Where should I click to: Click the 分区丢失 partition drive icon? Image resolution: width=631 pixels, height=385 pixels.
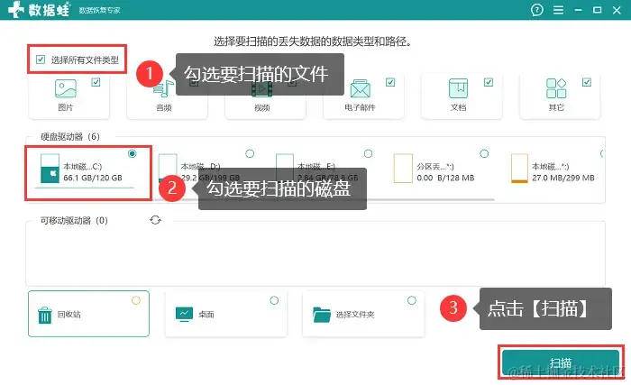coord(403,169)
